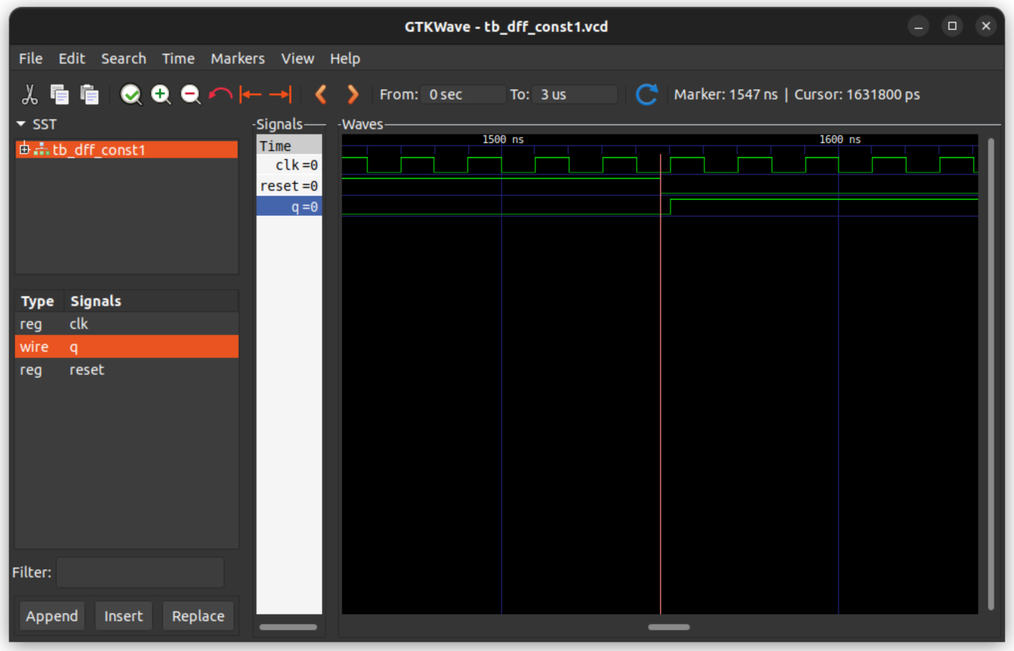Zoom out of the wave display

190,94
